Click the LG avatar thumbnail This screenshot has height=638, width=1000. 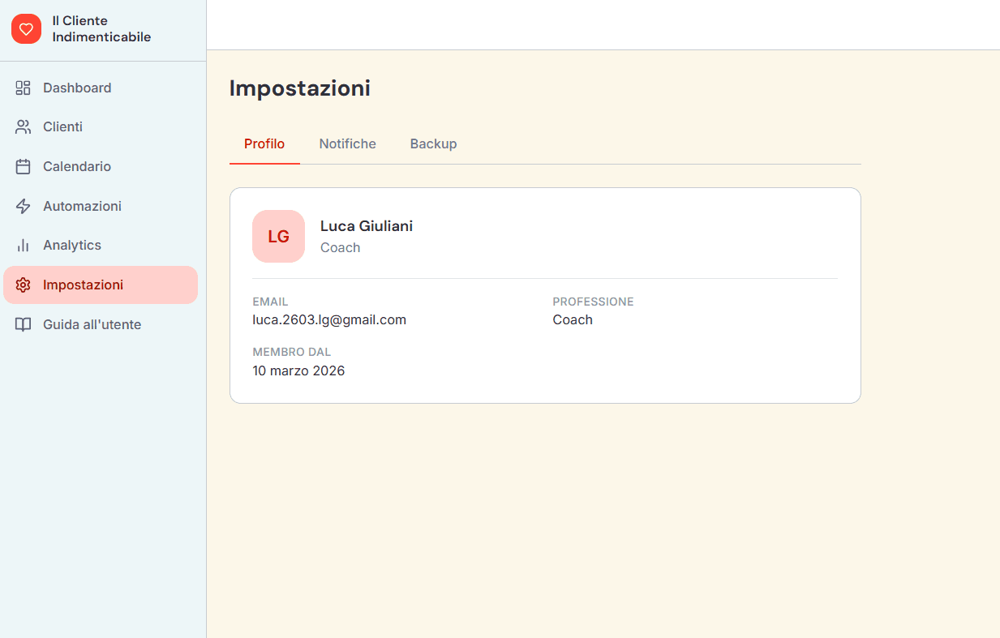click(x=278, y=237)
